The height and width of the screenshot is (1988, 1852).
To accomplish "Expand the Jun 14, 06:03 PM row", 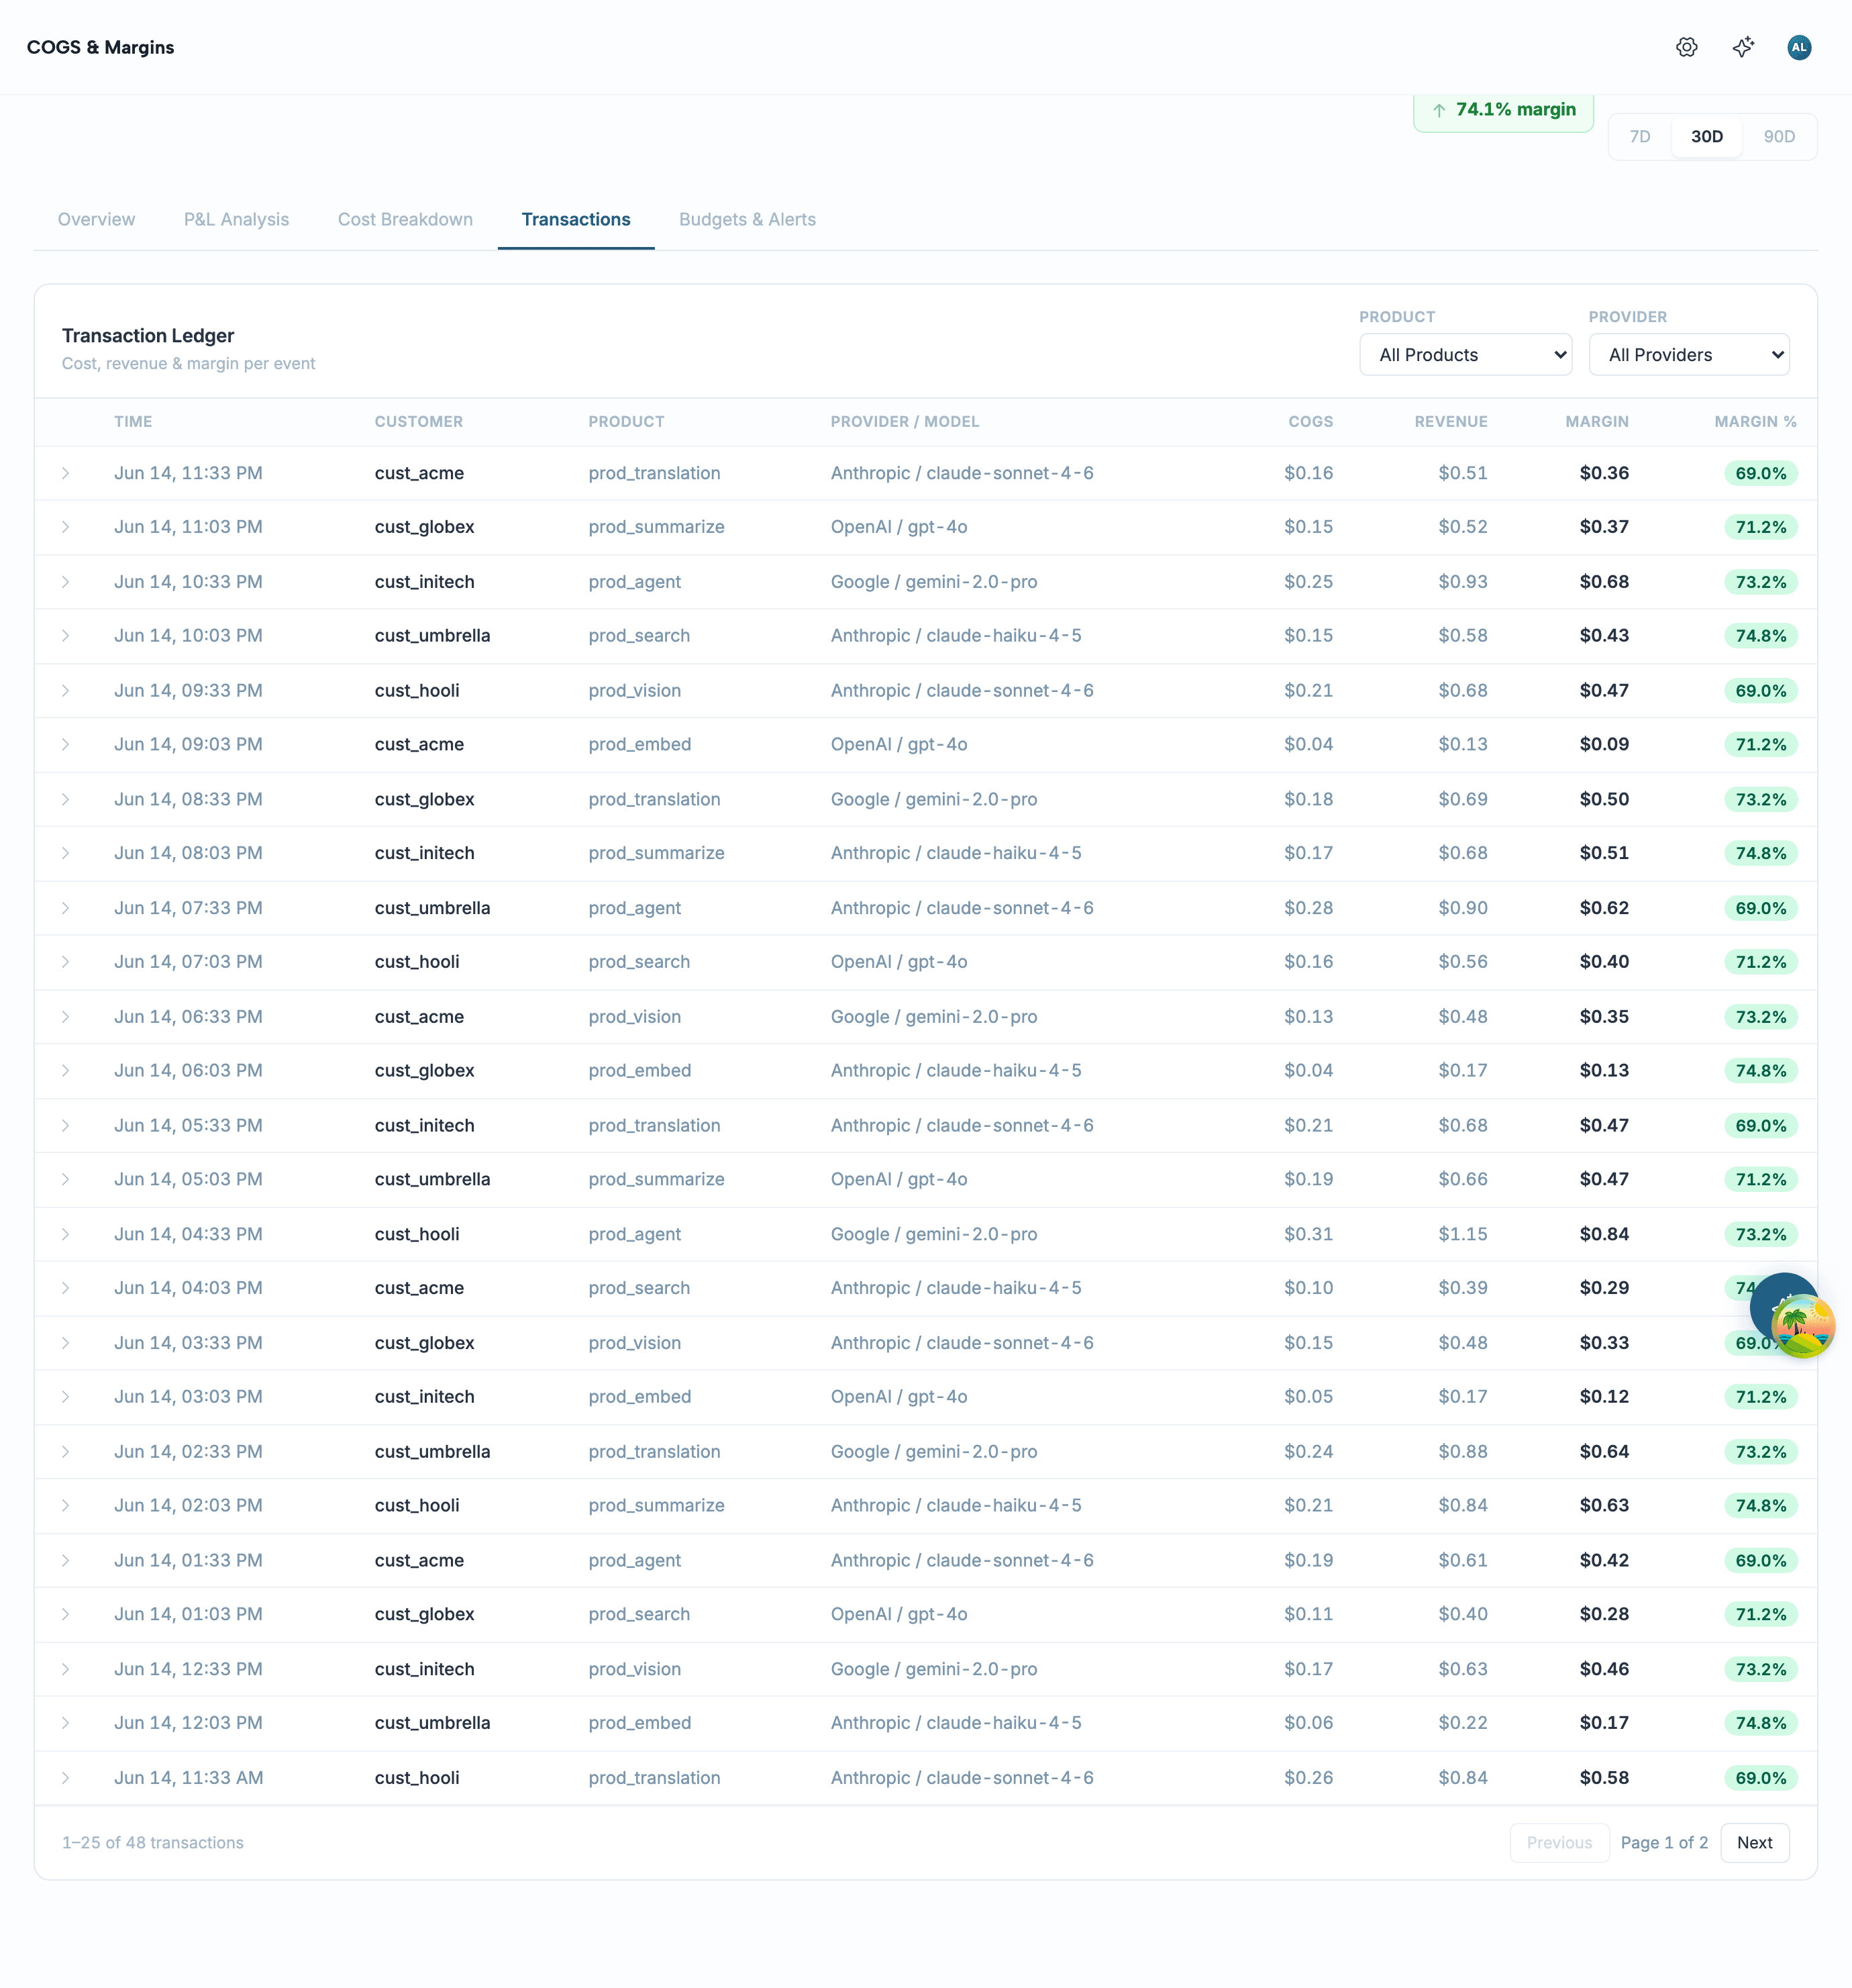I will 66,1070.
